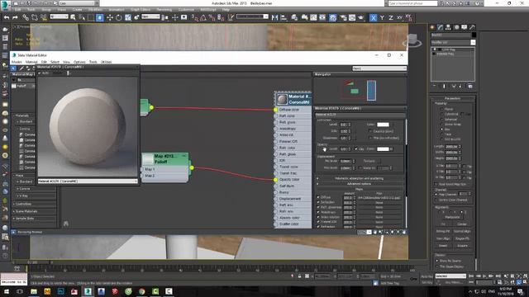
Task: Open the Hierarchy command panel tab
Action: 448,27
